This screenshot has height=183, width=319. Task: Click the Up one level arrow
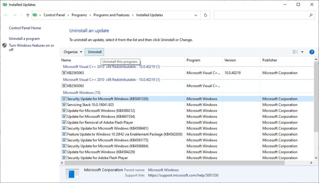(28, 15)
